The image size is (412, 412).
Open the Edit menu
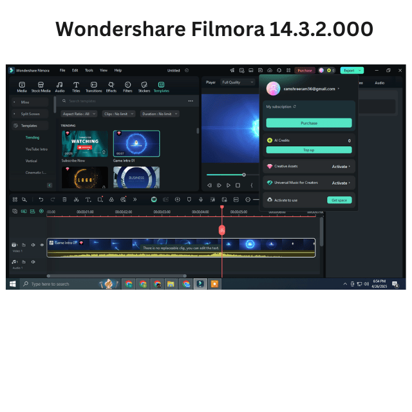[75, 70]
